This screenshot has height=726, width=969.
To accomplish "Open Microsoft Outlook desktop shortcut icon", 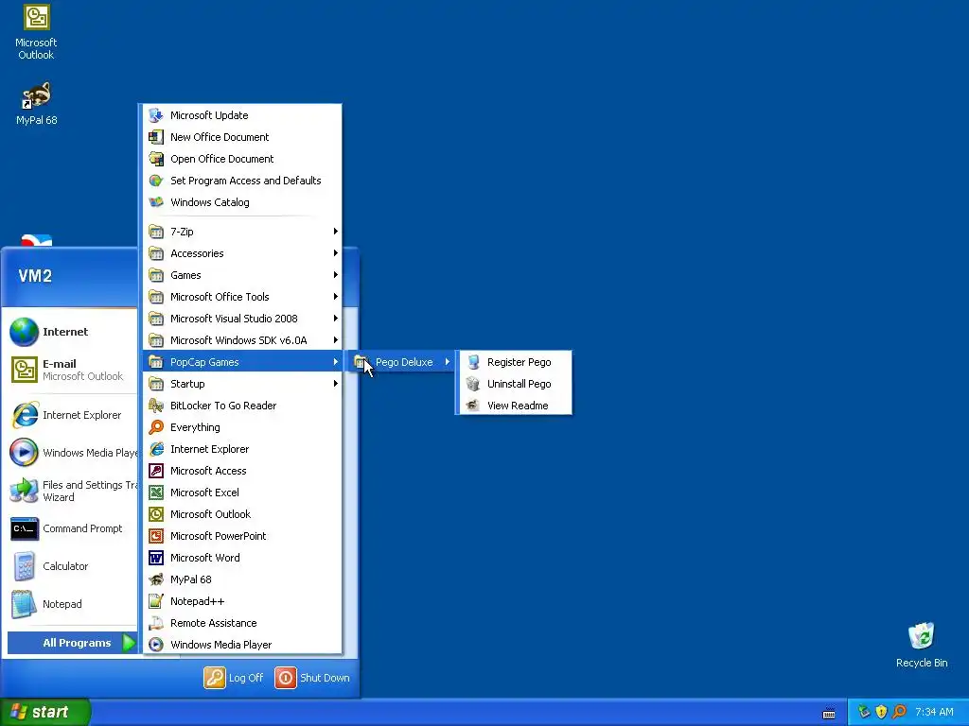I will (x=36, y=17).
